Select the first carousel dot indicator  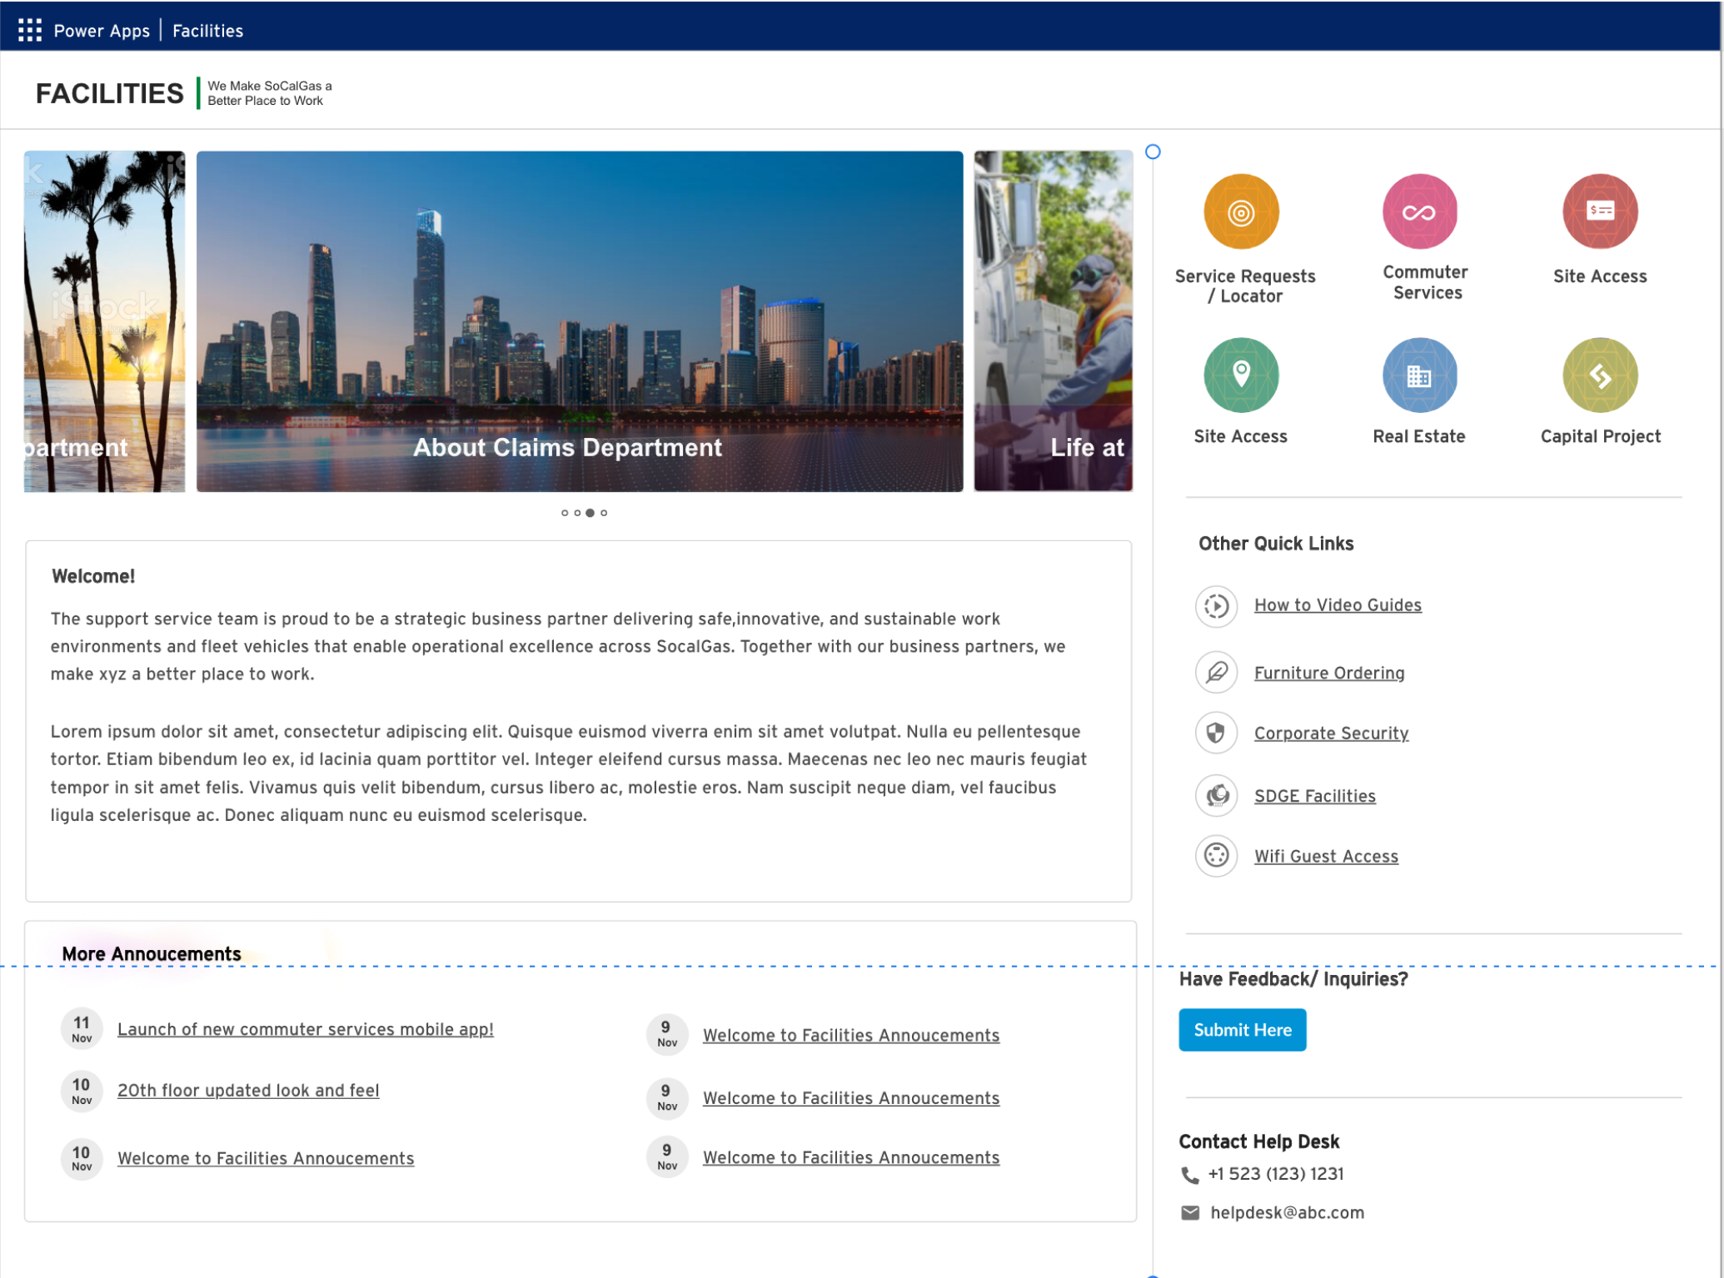(565, 513)
